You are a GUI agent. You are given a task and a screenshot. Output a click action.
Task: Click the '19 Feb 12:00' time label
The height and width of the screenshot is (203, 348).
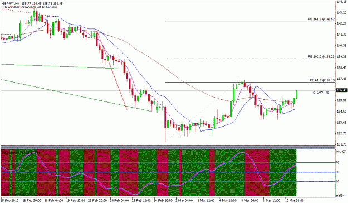(x=76, y=201)
